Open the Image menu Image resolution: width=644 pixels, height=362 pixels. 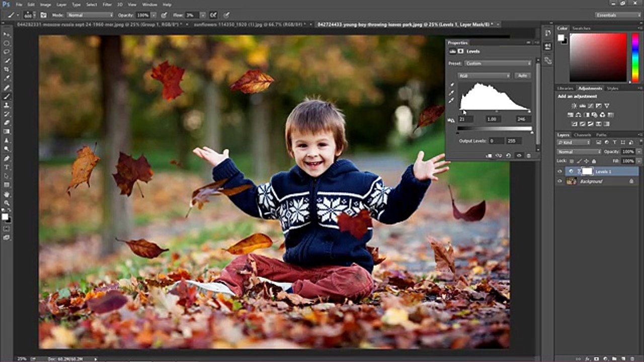pos(45,5)
